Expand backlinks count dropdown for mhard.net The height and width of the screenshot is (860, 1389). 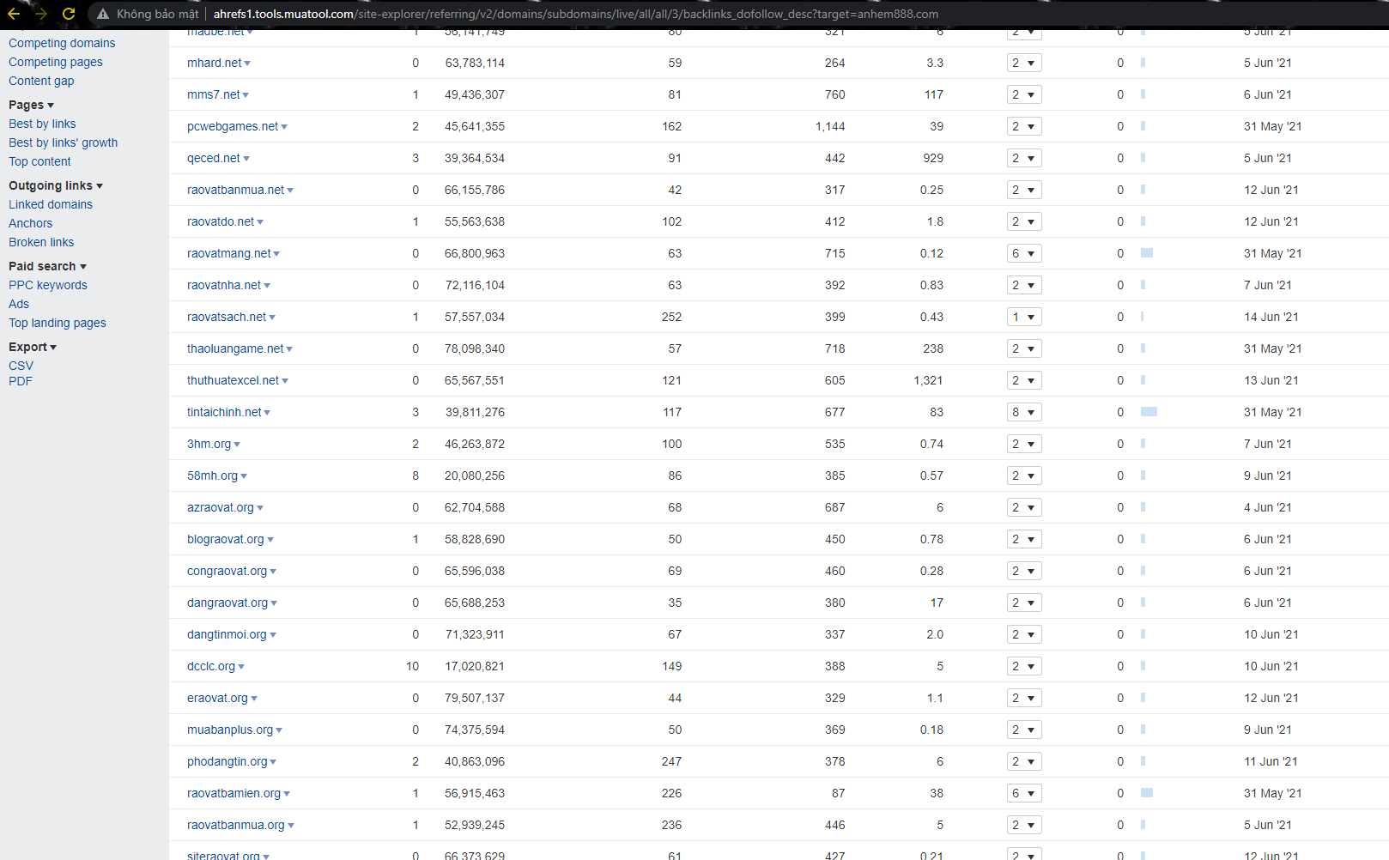click(x=1024, y=63)
